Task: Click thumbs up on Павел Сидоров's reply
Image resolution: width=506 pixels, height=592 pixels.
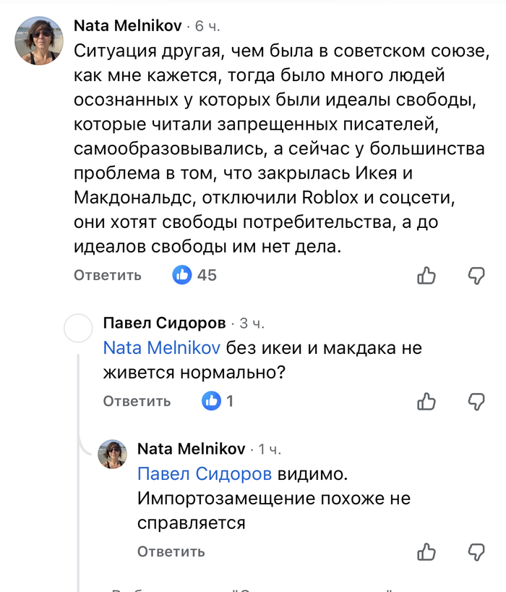Action: tap(427, 401)
